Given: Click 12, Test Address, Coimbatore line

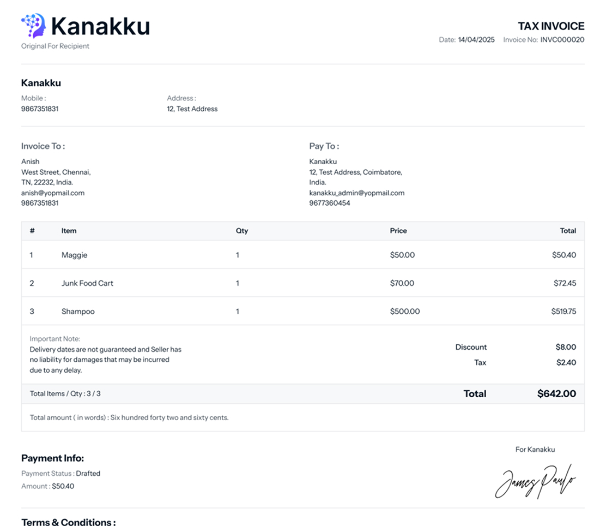Looking at the screenshot, I should coord(355,172).
